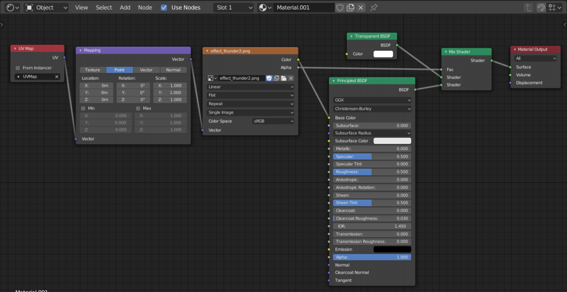567x292 pixels.
Task: Open the GGX distribution dropdown
Action: [372, 100]
